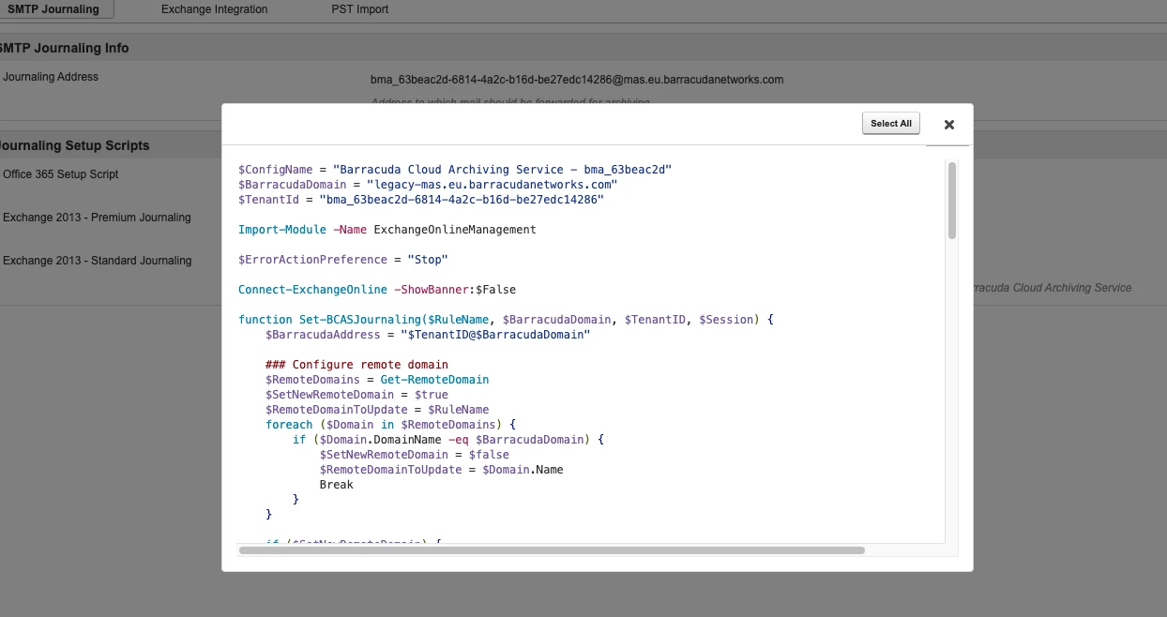Screen dimensions: 1167x617
Task: Click the Select All button
Action: click(x=891, y=124)
